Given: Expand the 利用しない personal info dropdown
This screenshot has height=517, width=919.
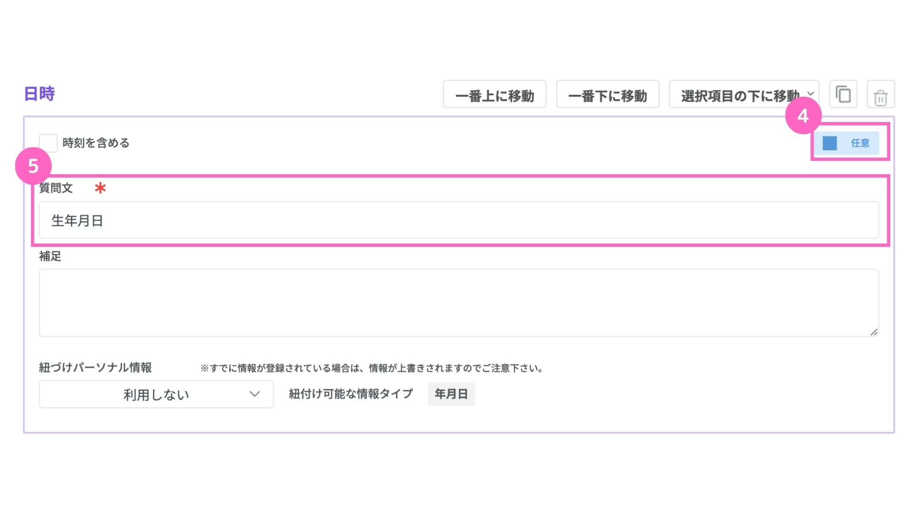Looking at the screenshot, I should point(156,394).
